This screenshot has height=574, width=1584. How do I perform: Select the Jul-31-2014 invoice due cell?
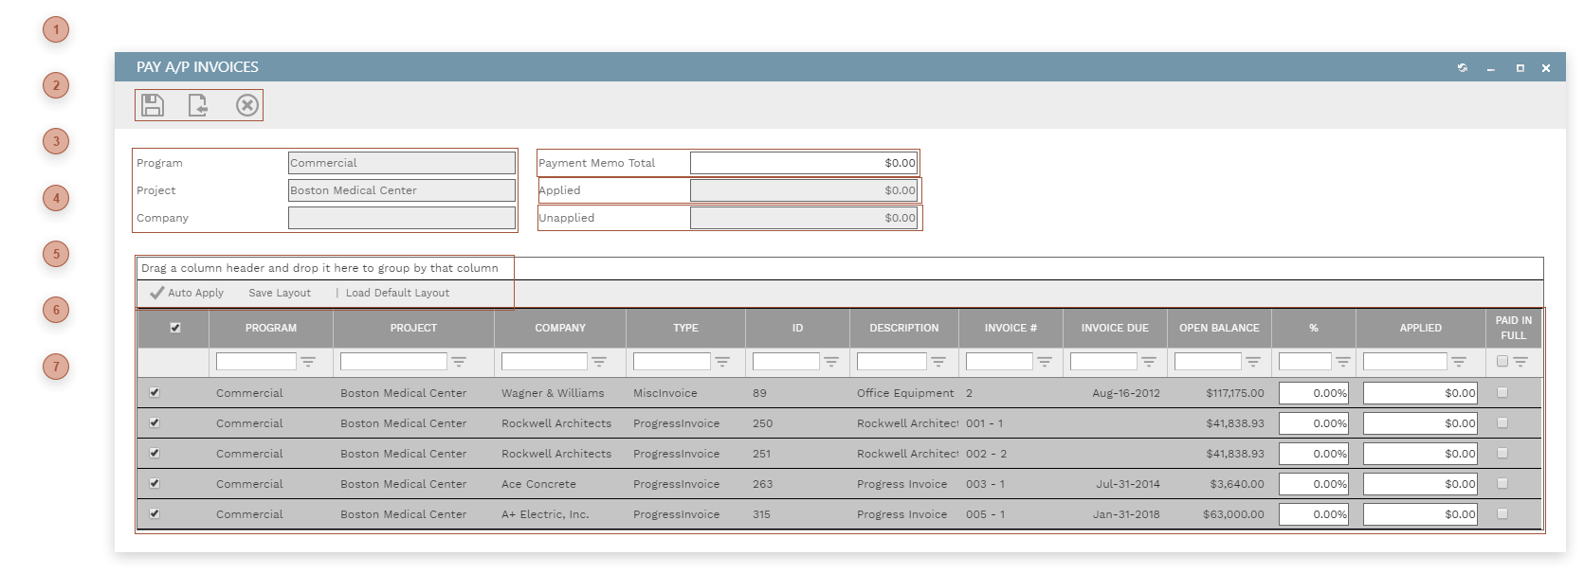tap(1128, 484)
